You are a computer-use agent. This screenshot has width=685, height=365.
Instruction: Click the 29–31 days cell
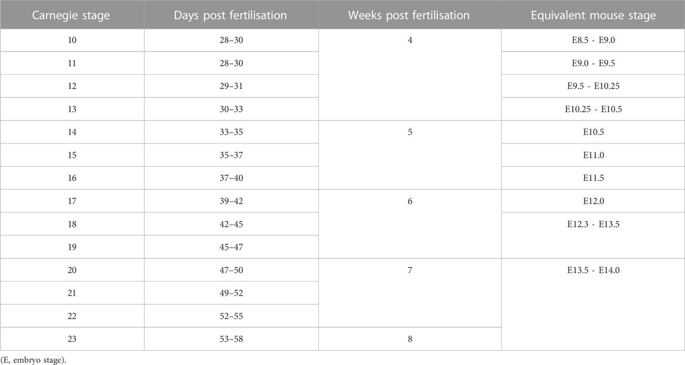pyautogui.click(x=231, y=86)
